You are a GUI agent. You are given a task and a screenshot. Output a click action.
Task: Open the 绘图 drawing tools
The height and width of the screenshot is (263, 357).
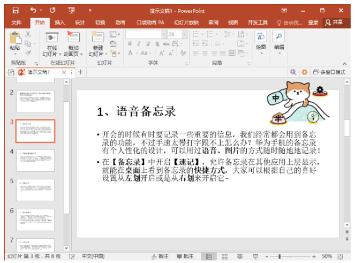point(261,43)
